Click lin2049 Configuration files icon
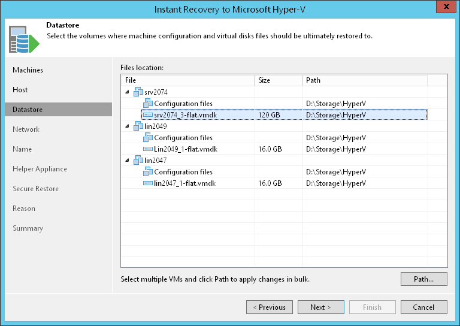The height and width of the screenshot is (326, 460). click(148, 138)
